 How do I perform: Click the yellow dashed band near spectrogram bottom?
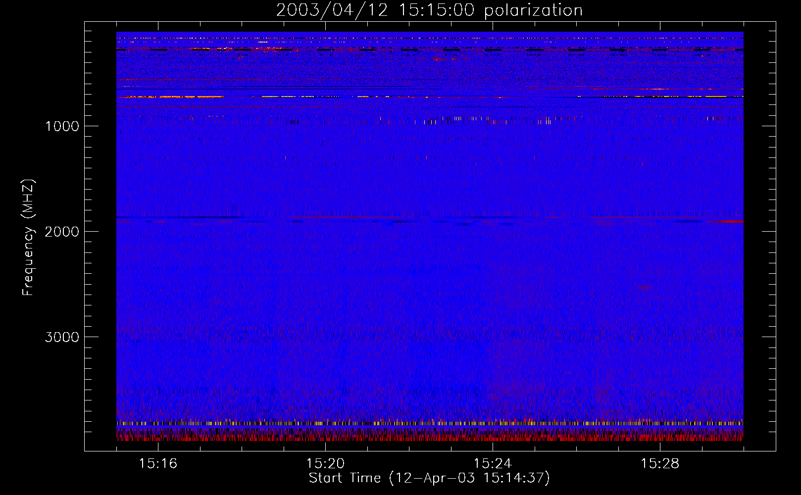[430, 423]
